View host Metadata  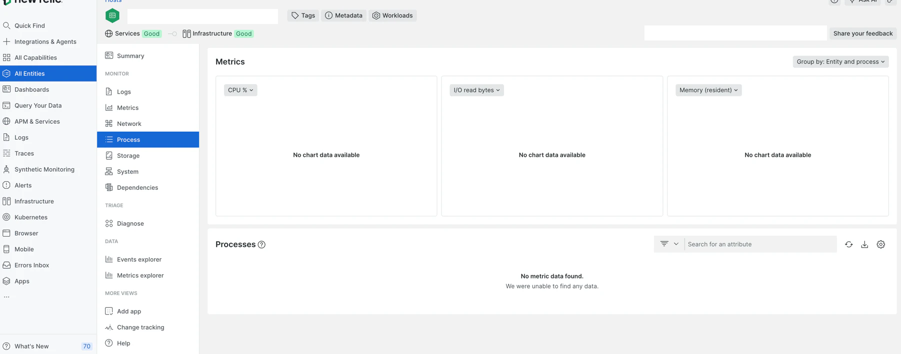point(343,15)
